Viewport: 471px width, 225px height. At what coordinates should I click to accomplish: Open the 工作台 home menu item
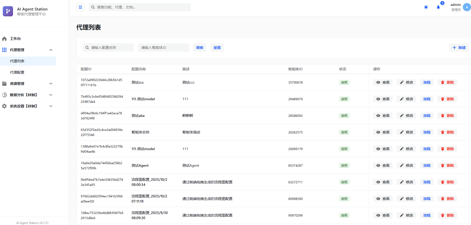tap(15, 39)
